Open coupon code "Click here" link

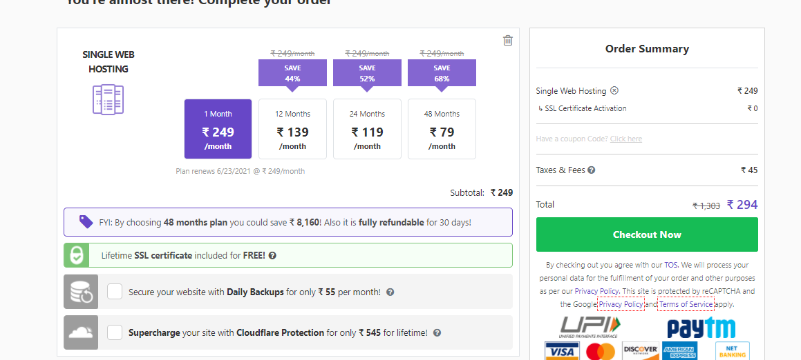(x=625, y=139)
